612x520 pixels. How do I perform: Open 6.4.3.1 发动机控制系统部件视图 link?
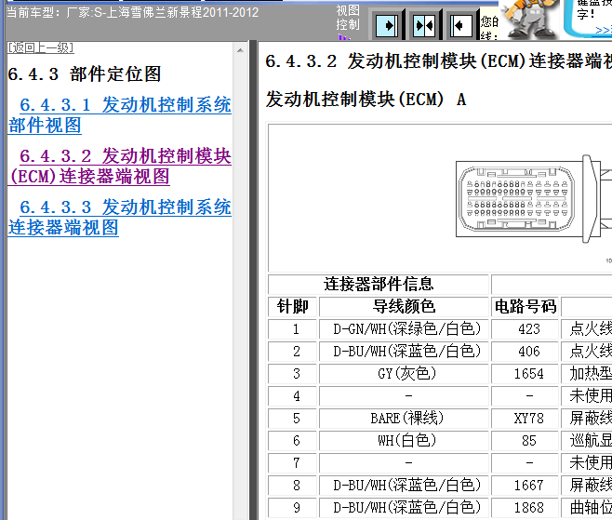tap(119, 115)
